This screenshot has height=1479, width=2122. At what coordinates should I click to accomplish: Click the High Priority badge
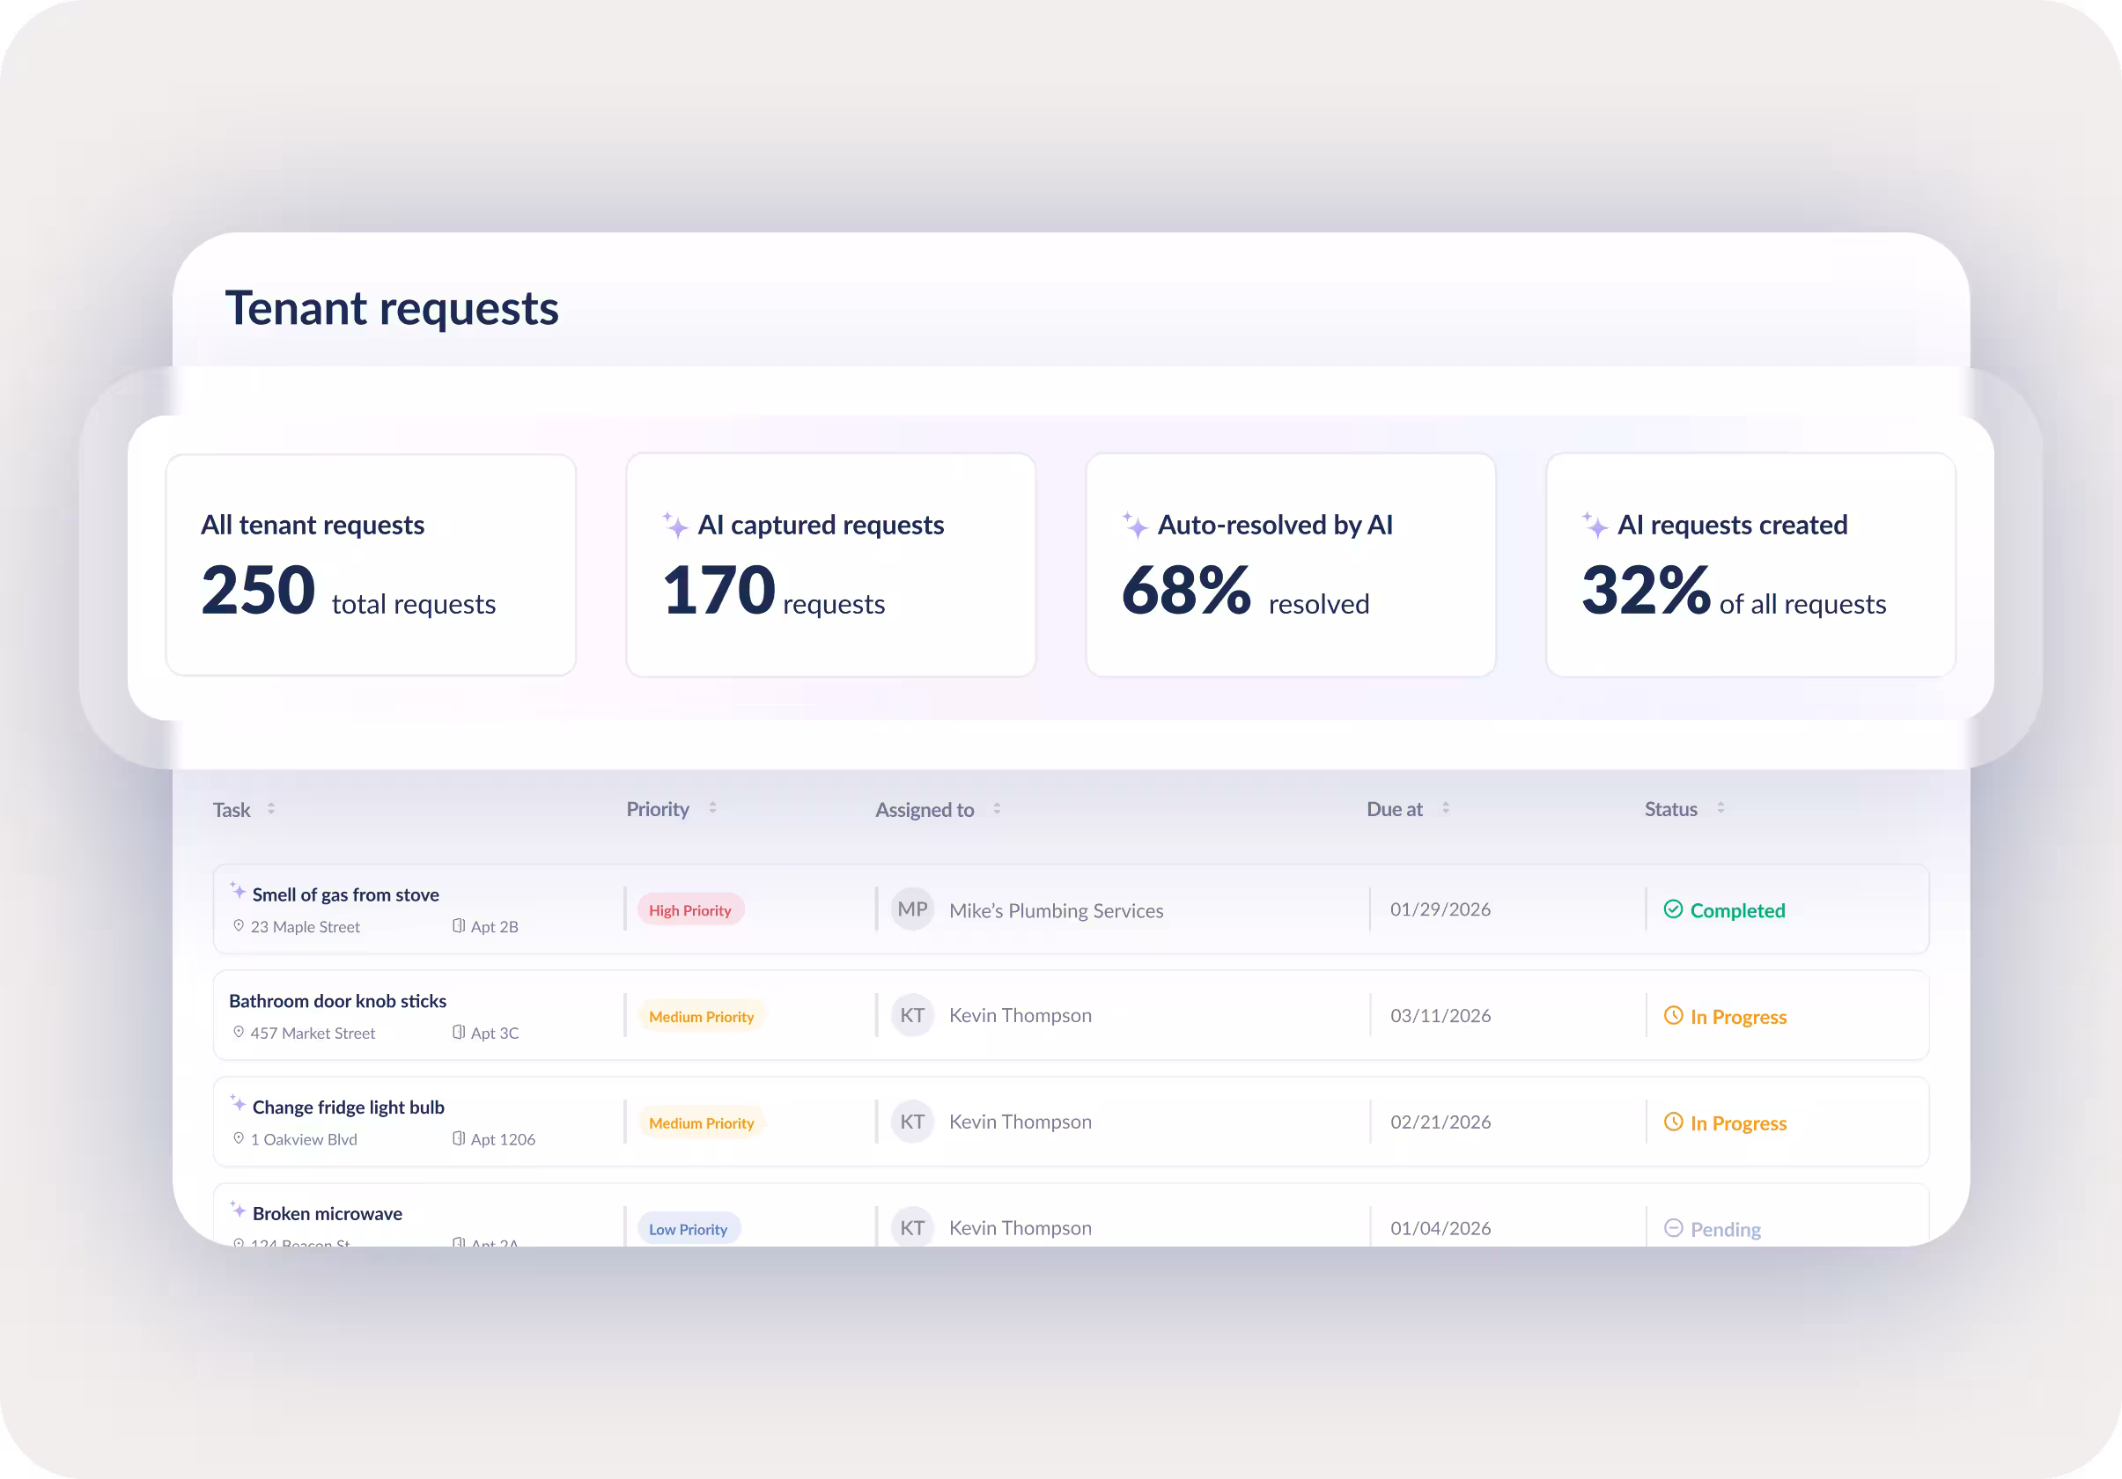coord(689,910)
